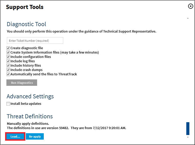Screen dimensions: 195x145
Task: Click the scroll up arrow
Action: (x=188, y=18)
